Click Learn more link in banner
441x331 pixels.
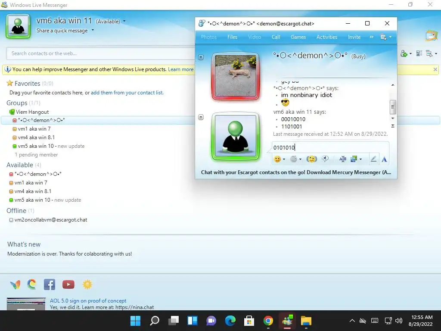(180, 69)
